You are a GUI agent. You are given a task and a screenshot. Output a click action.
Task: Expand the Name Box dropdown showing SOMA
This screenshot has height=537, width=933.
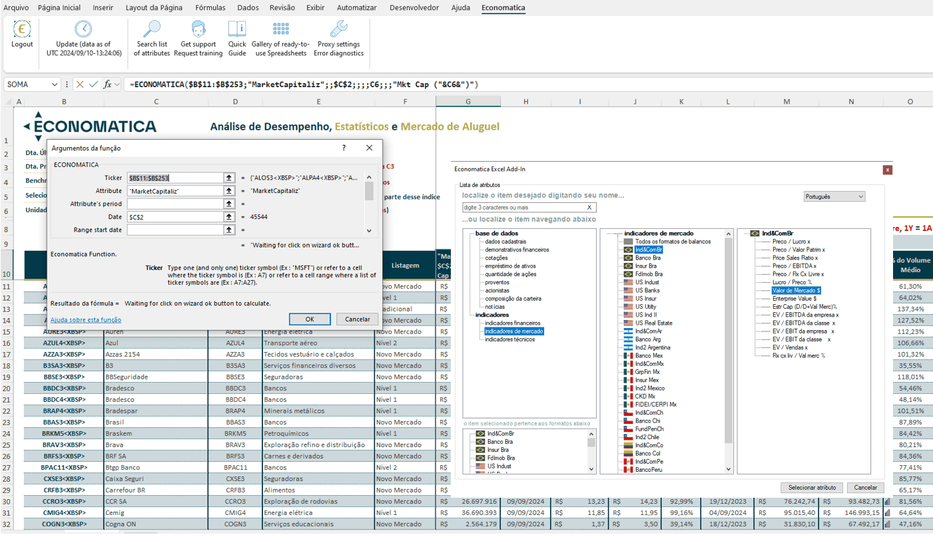(x=53, y=85)
